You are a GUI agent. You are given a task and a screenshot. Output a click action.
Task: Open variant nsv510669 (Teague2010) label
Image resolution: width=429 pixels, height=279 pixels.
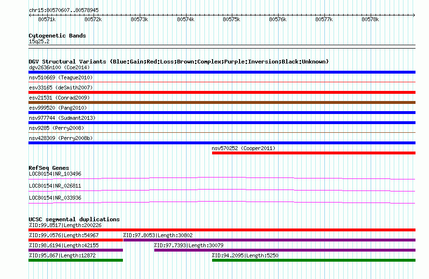point(61,77)
